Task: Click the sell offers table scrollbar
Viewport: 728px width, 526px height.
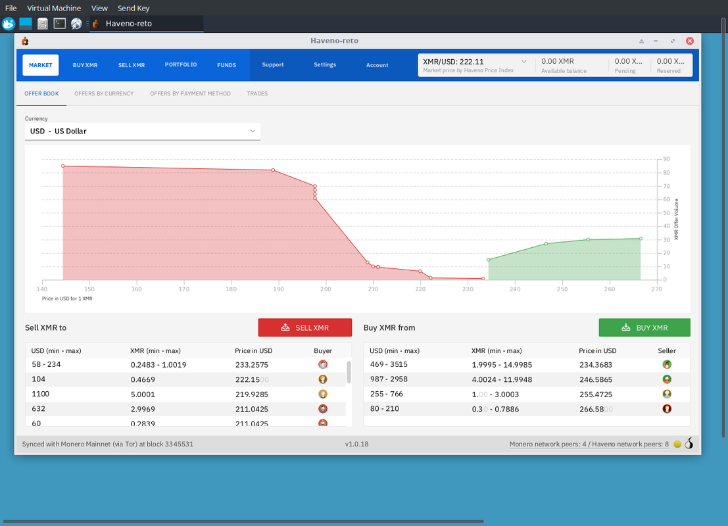Action: [x=349, y=372]
